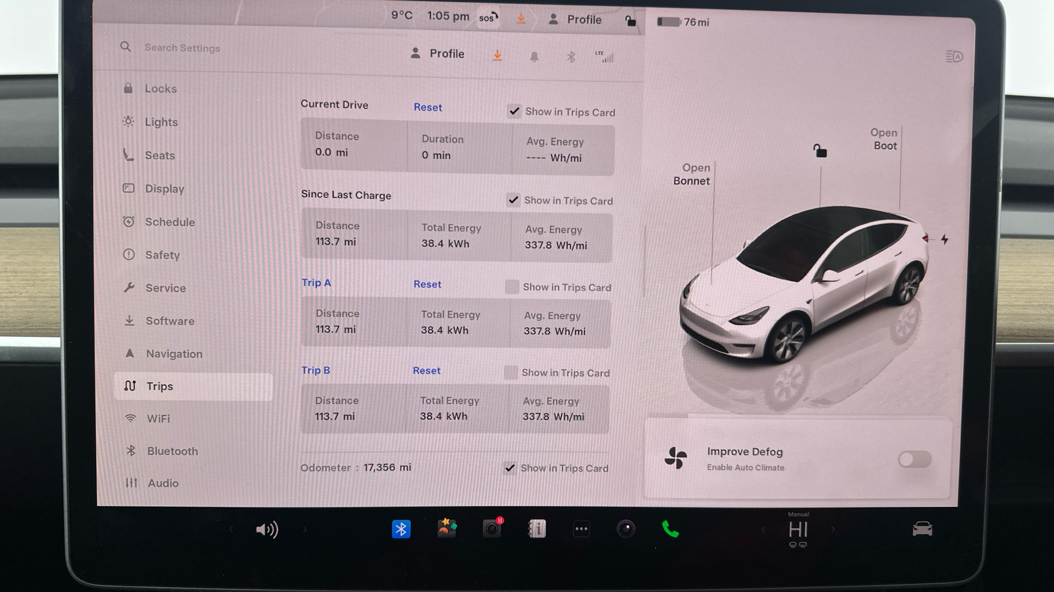The image size is (1054, 592).
Task: Reset the Trip B counter
Action: coord(426,371)
